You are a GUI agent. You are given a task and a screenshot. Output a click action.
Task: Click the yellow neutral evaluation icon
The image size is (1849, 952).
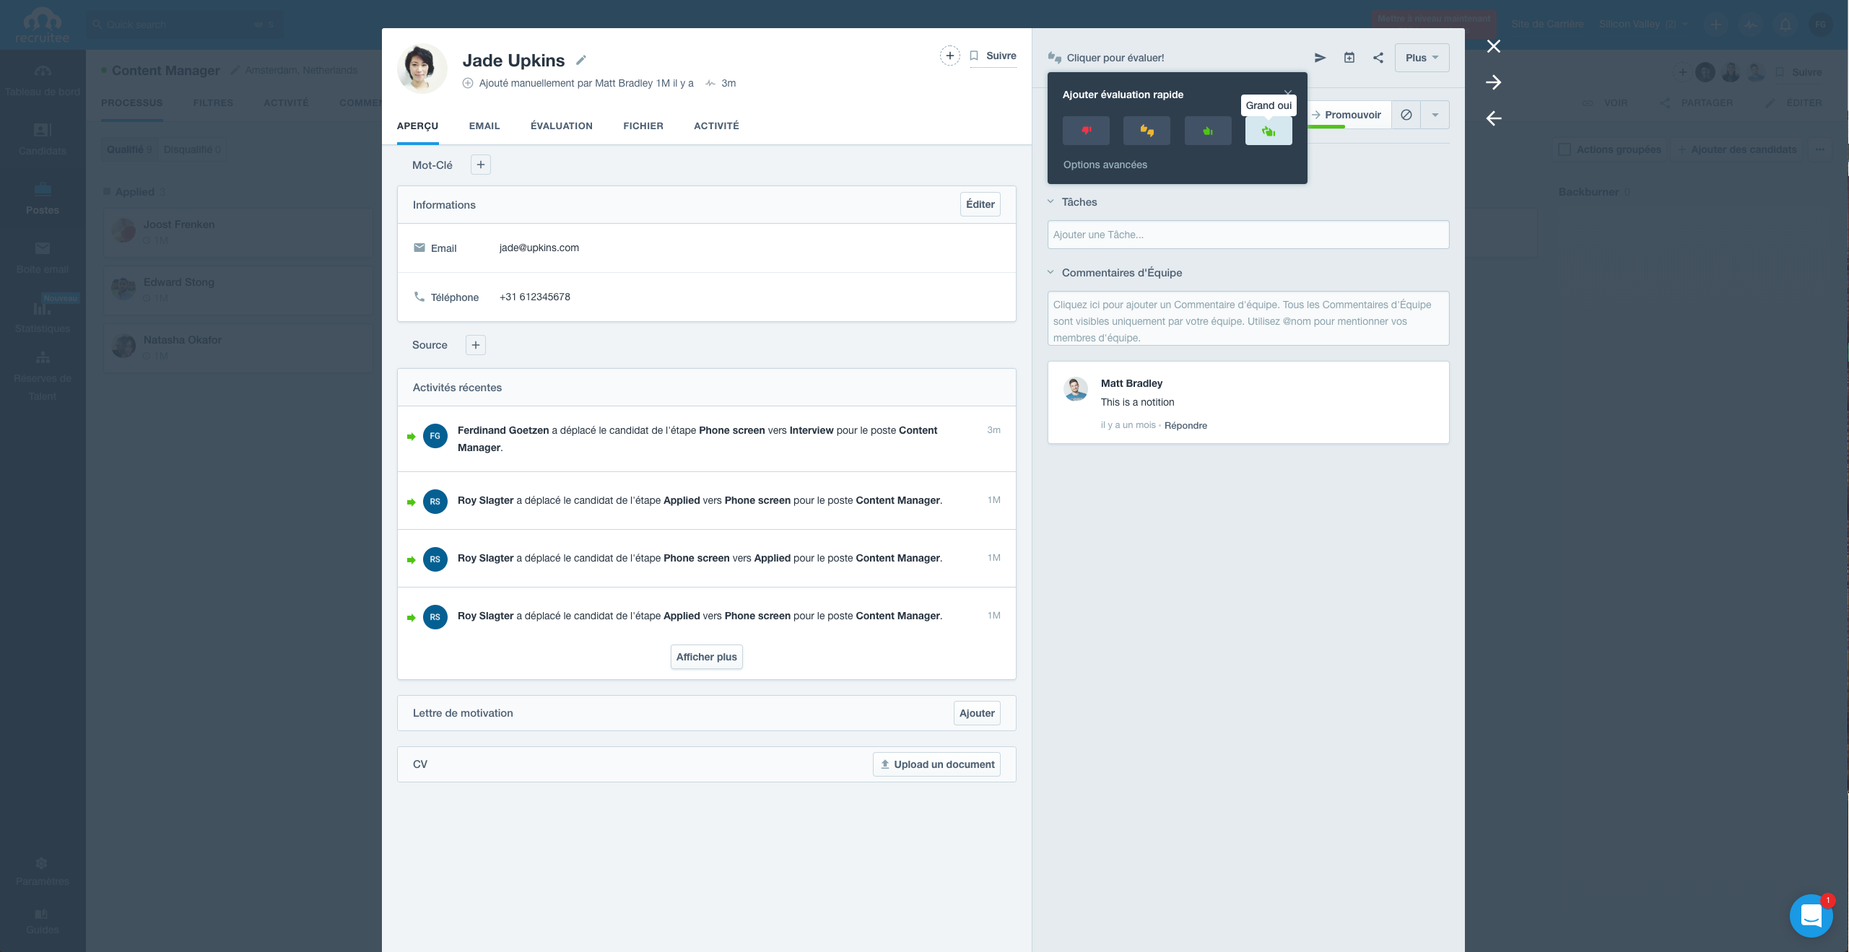point(1146,130)
